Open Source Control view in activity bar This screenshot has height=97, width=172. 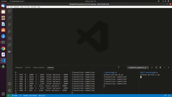pyautogui.click(x=10, y=25)
